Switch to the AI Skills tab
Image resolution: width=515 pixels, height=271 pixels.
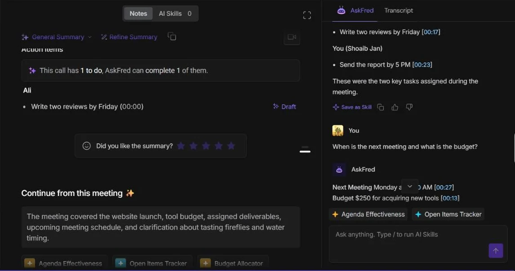point(175,13)
